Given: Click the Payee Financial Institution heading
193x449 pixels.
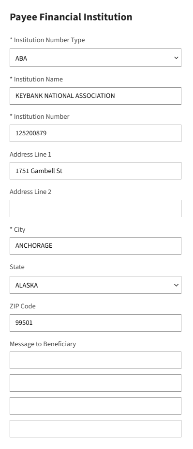Looking at the screenshot, I should click(71, 17).
